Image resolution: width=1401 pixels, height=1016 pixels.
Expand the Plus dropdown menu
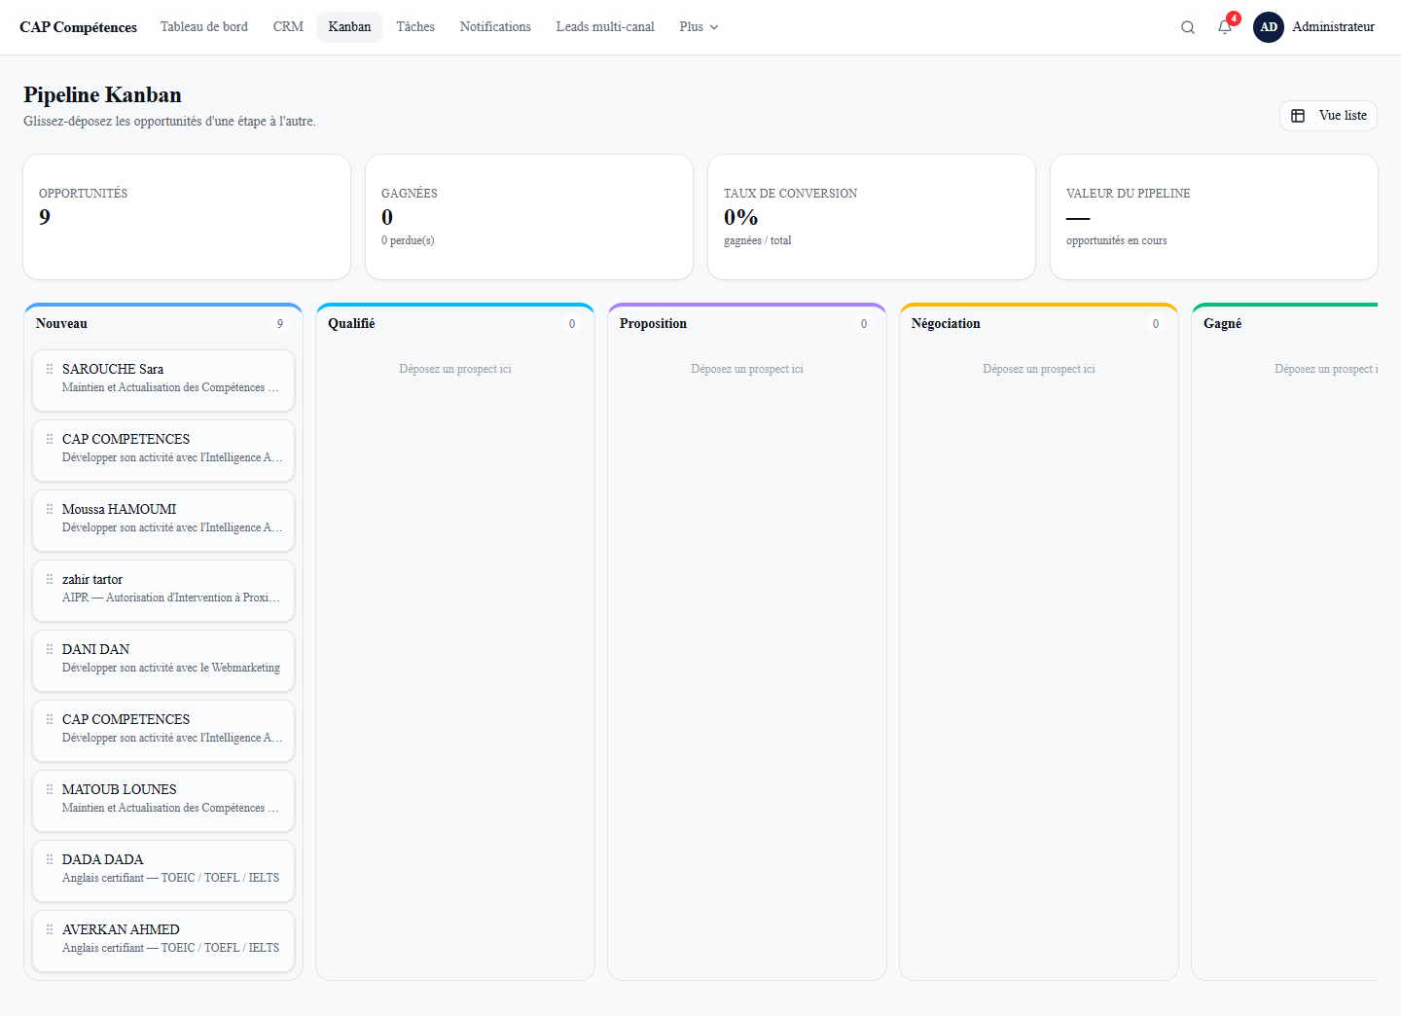point(699,27)
